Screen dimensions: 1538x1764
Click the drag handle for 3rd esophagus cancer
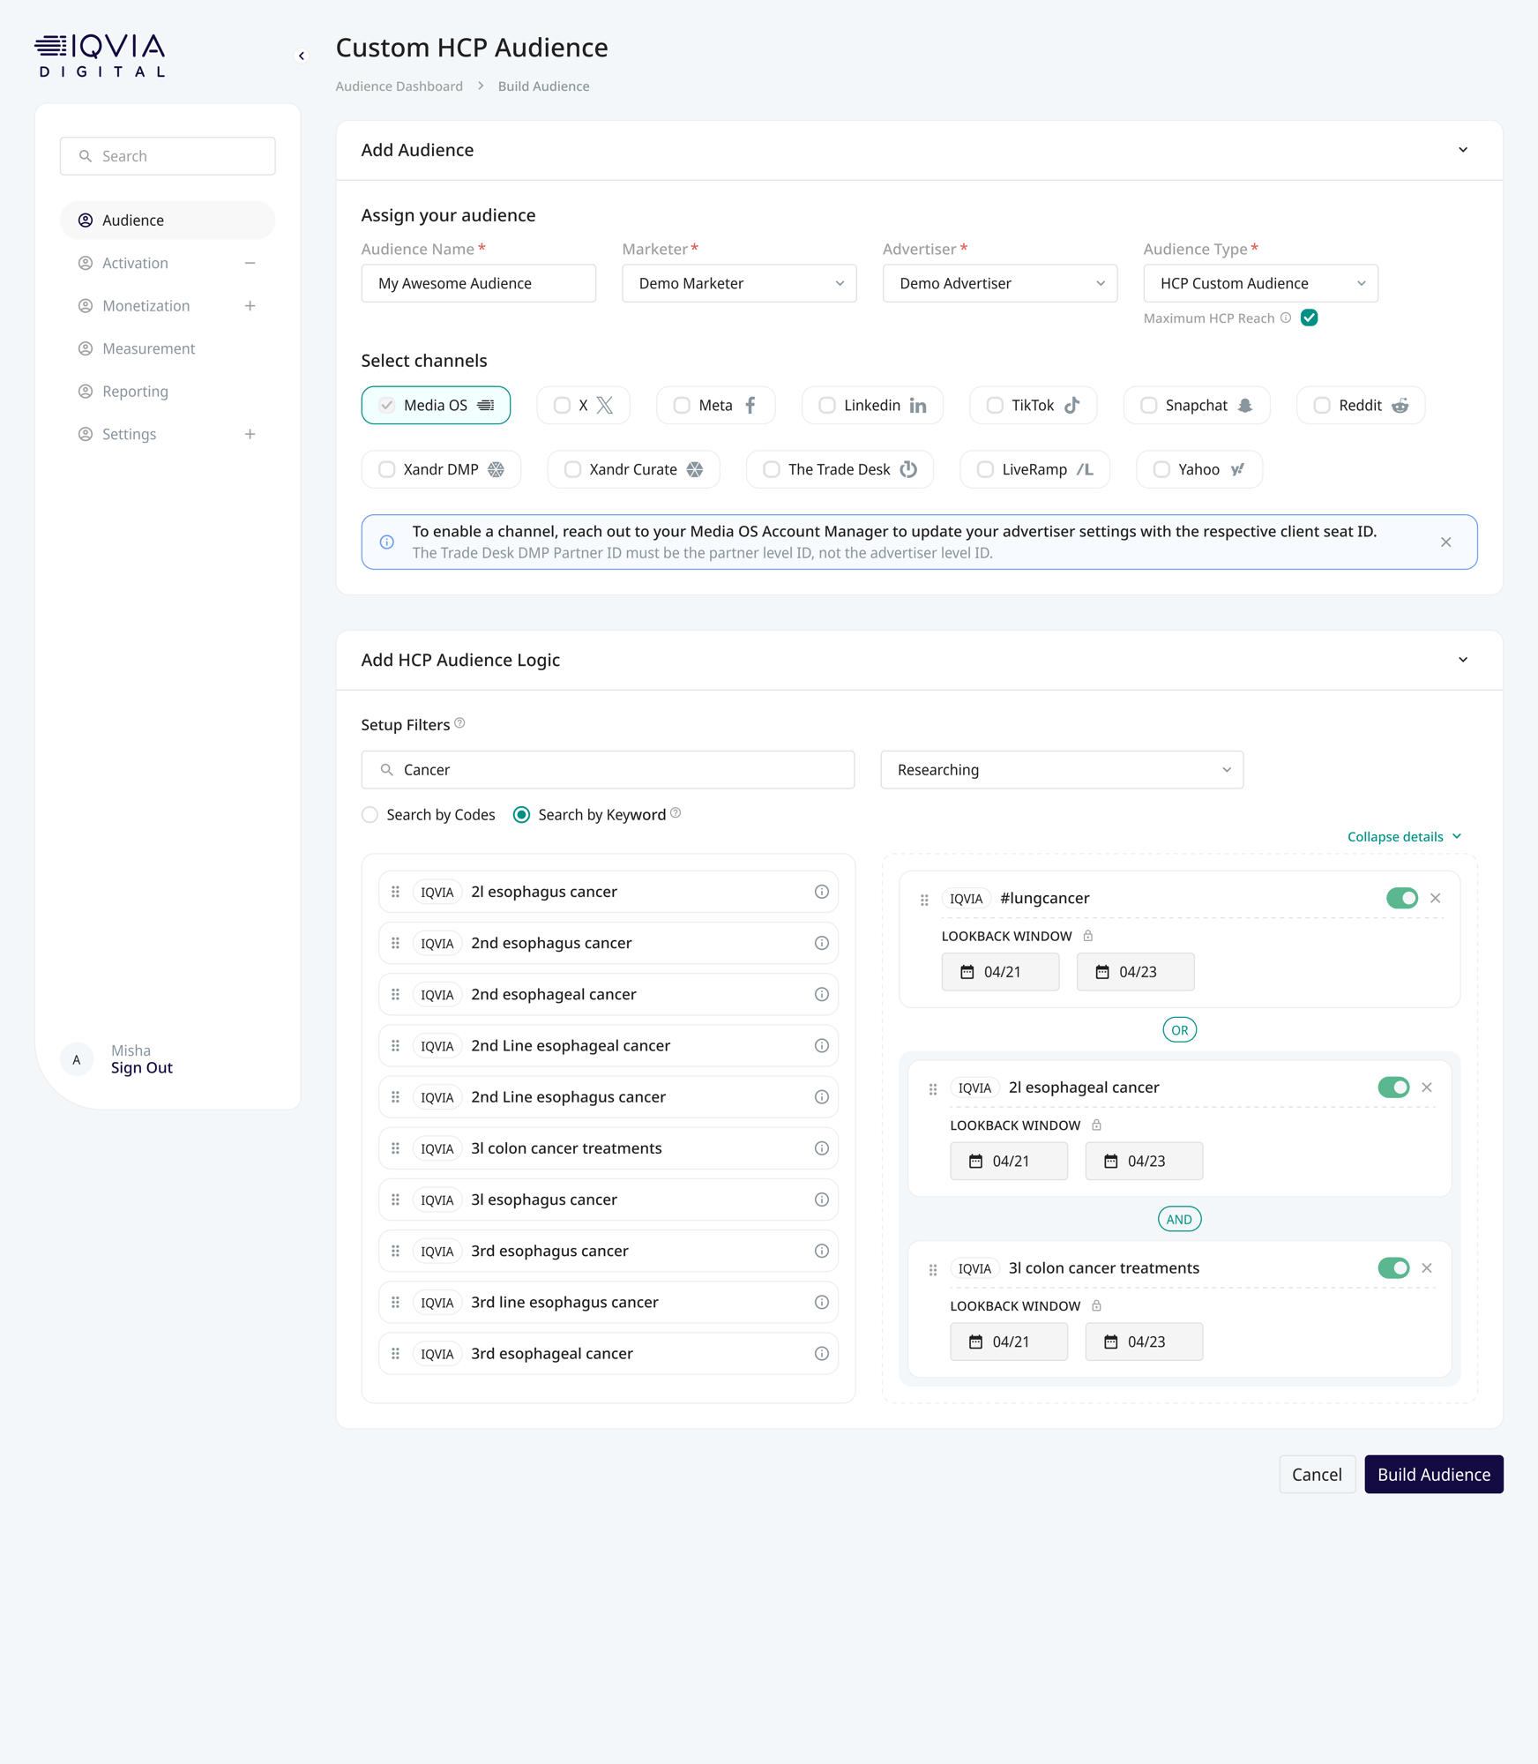[x=395, y=1251]
